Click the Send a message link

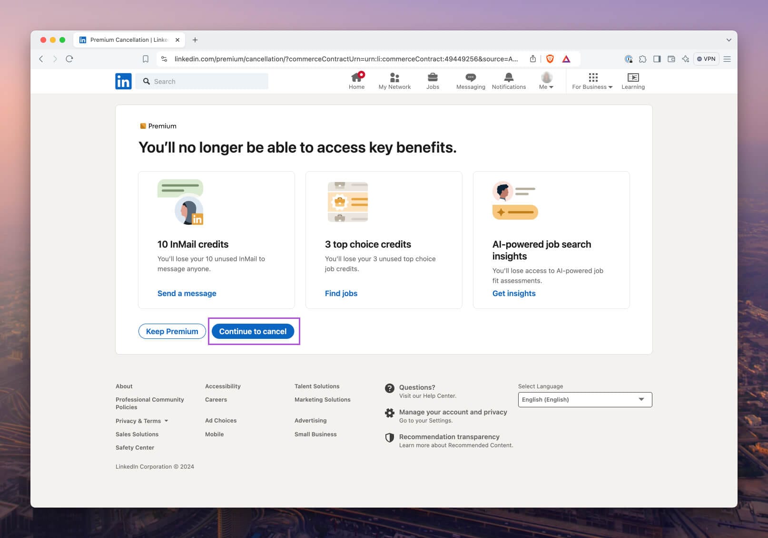click(x=187, y=293)
